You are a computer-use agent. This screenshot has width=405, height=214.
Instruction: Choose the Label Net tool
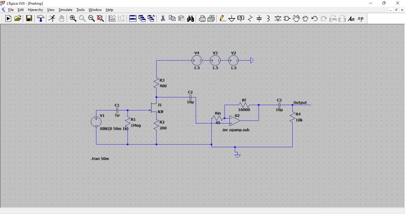click(241, 18)
